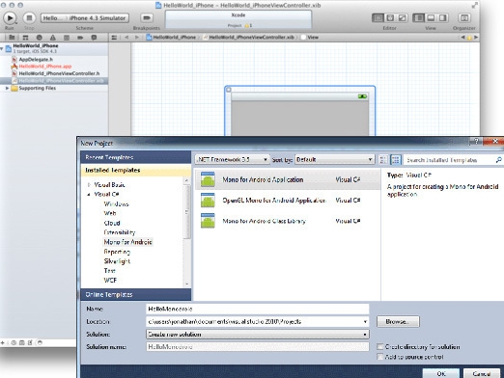The width and height of the screenshot is (504, 378).
Task: Open related files menu in jump bar
Action: coord(114,38)
